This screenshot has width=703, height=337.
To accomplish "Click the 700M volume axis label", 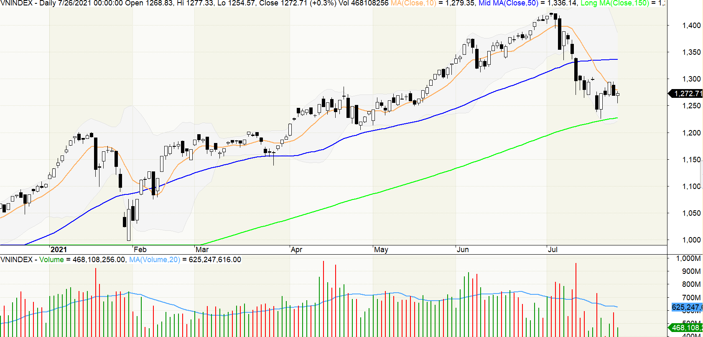I will point(691,298).
